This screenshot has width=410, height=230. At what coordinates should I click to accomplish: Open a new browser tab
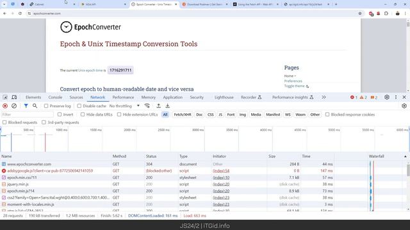(x=336, y=4)
